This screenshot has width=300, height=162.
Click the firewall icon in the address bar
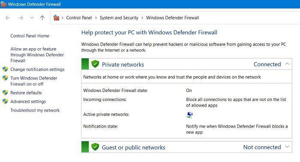tap(56, 18)
